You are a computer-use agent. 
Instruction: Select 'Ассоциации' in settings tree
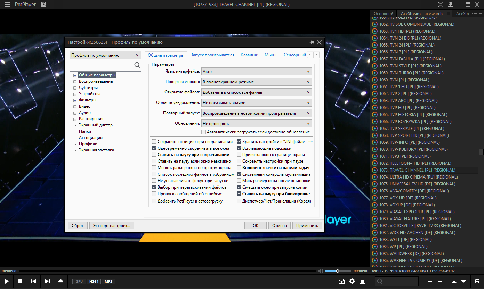[90, 138]
